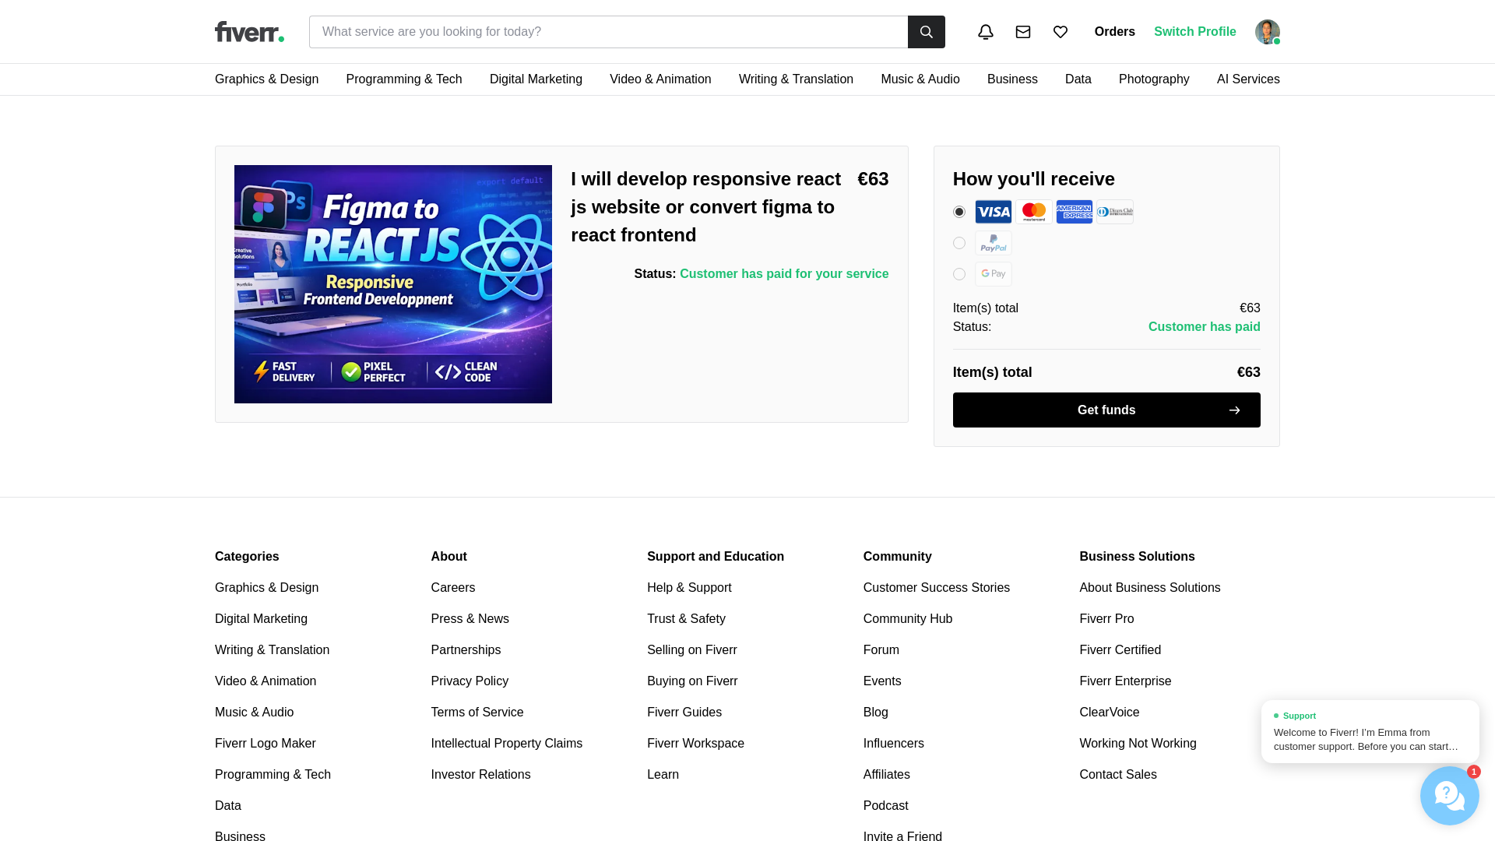Screen dimensions: 1495x841
Task: Open the Affiliates link
Action: tap(886, 775)
